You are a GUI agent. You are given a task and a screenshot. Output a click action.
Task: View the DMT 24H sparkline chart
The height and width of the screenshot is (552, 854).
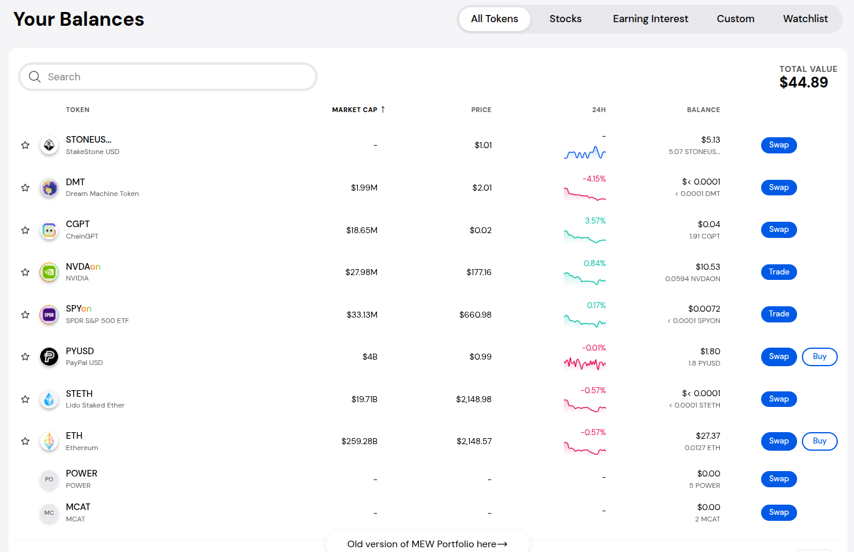[x=585, y=194]
